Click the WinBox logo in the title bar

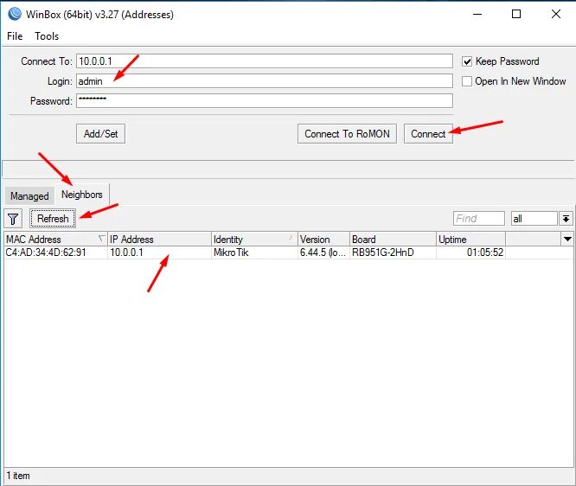pos(15,14)
